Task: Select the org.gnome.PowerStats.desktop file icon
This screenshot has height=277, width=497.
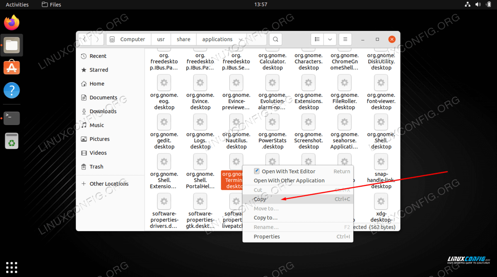Action: point(272,122)
